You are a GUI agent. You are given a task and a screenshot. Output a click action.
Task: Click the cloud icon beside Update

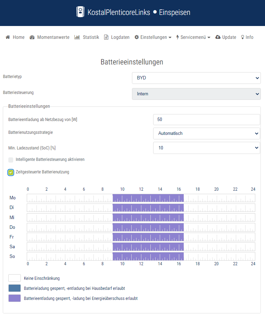point(218,37)
